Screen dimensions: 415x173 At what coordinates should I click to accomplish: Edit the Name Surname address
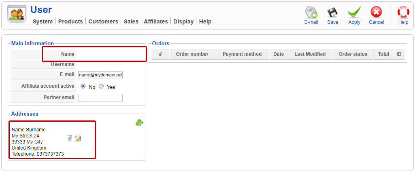coord(78,138)
